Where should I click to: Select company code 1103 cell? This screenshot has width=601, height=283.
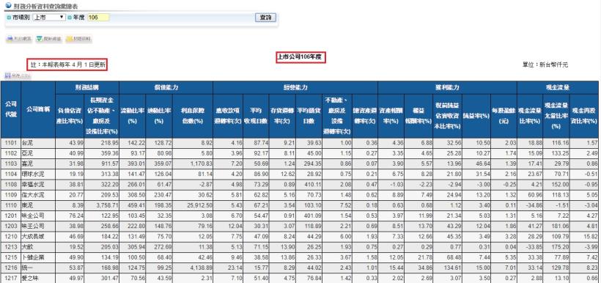point(11,163)
